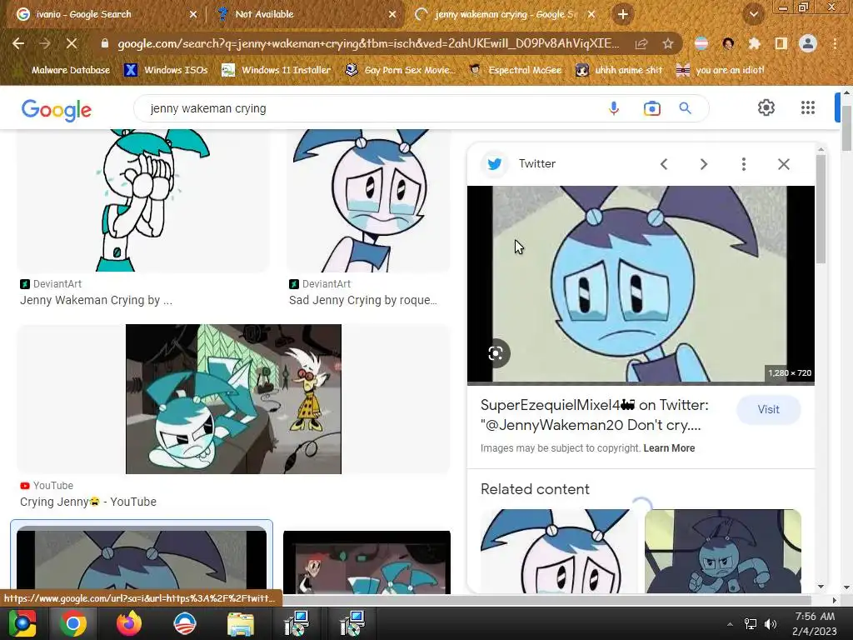The height and width of the screenshot is (640, 853).
Task: Open Google quick settings gear
Action: point(766,107)
